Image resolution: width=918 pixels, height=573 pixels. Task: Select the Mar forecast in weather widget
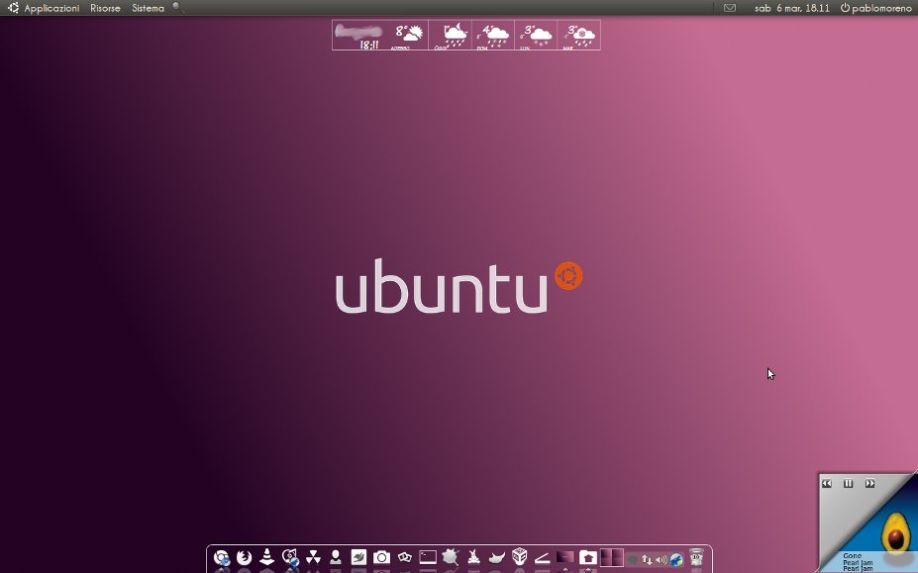pos(579,35)
